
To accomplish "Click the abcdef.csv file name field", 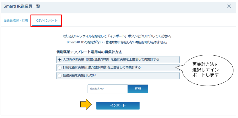I will point(108,89).
